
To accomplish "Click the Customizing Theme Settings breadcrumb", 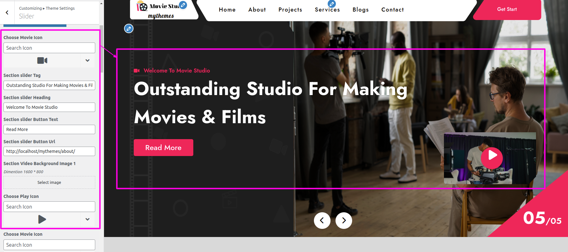I will 47,8.
